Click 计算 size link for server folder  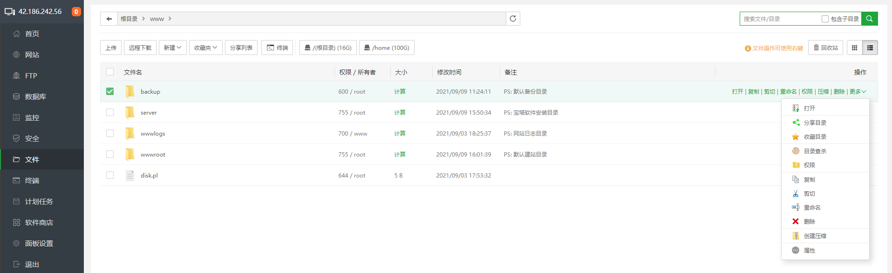pyautogui.click(x=400, y=112)
